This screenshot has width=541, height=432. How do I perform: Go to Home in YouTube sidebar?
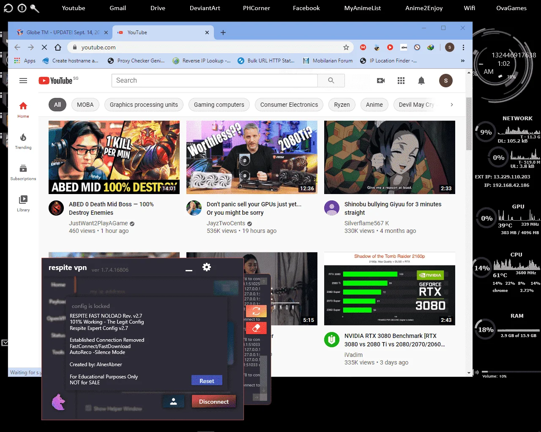point(23,110)
